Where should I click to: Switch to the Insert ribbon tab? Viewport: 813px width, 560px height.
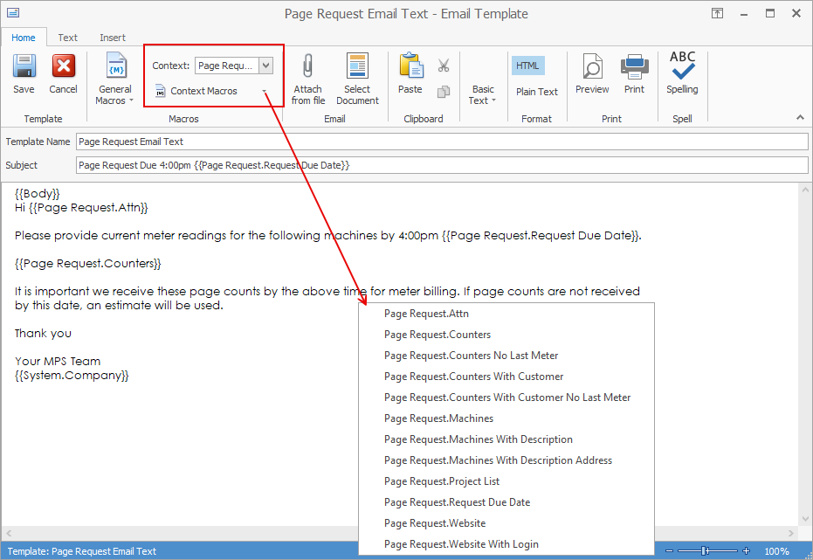tap(113, 38)
